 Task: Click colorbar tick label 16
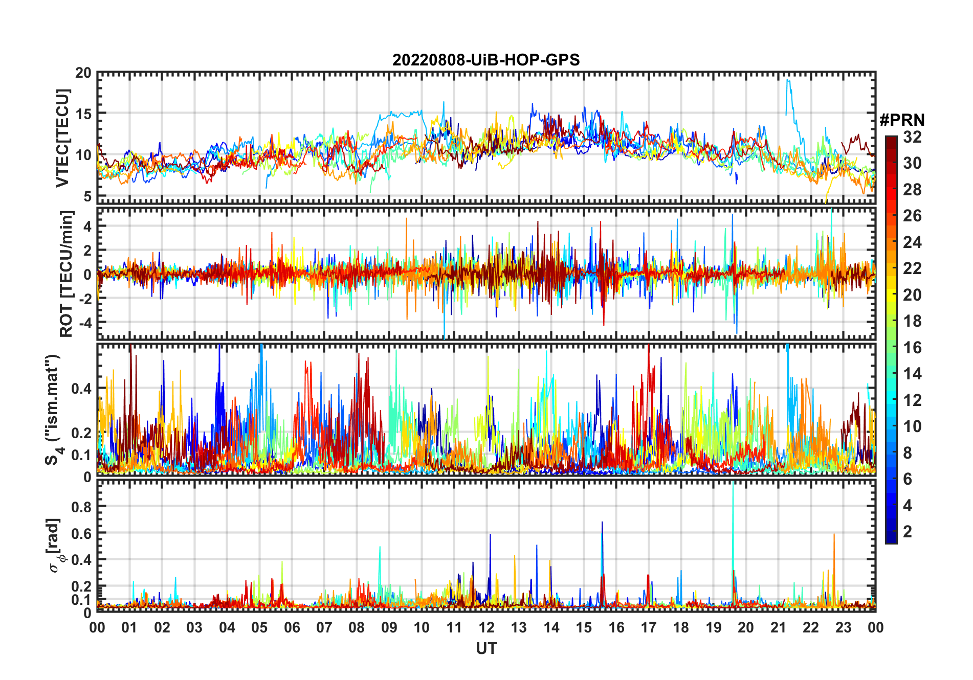pyautogui.click(x=912, y=348)
